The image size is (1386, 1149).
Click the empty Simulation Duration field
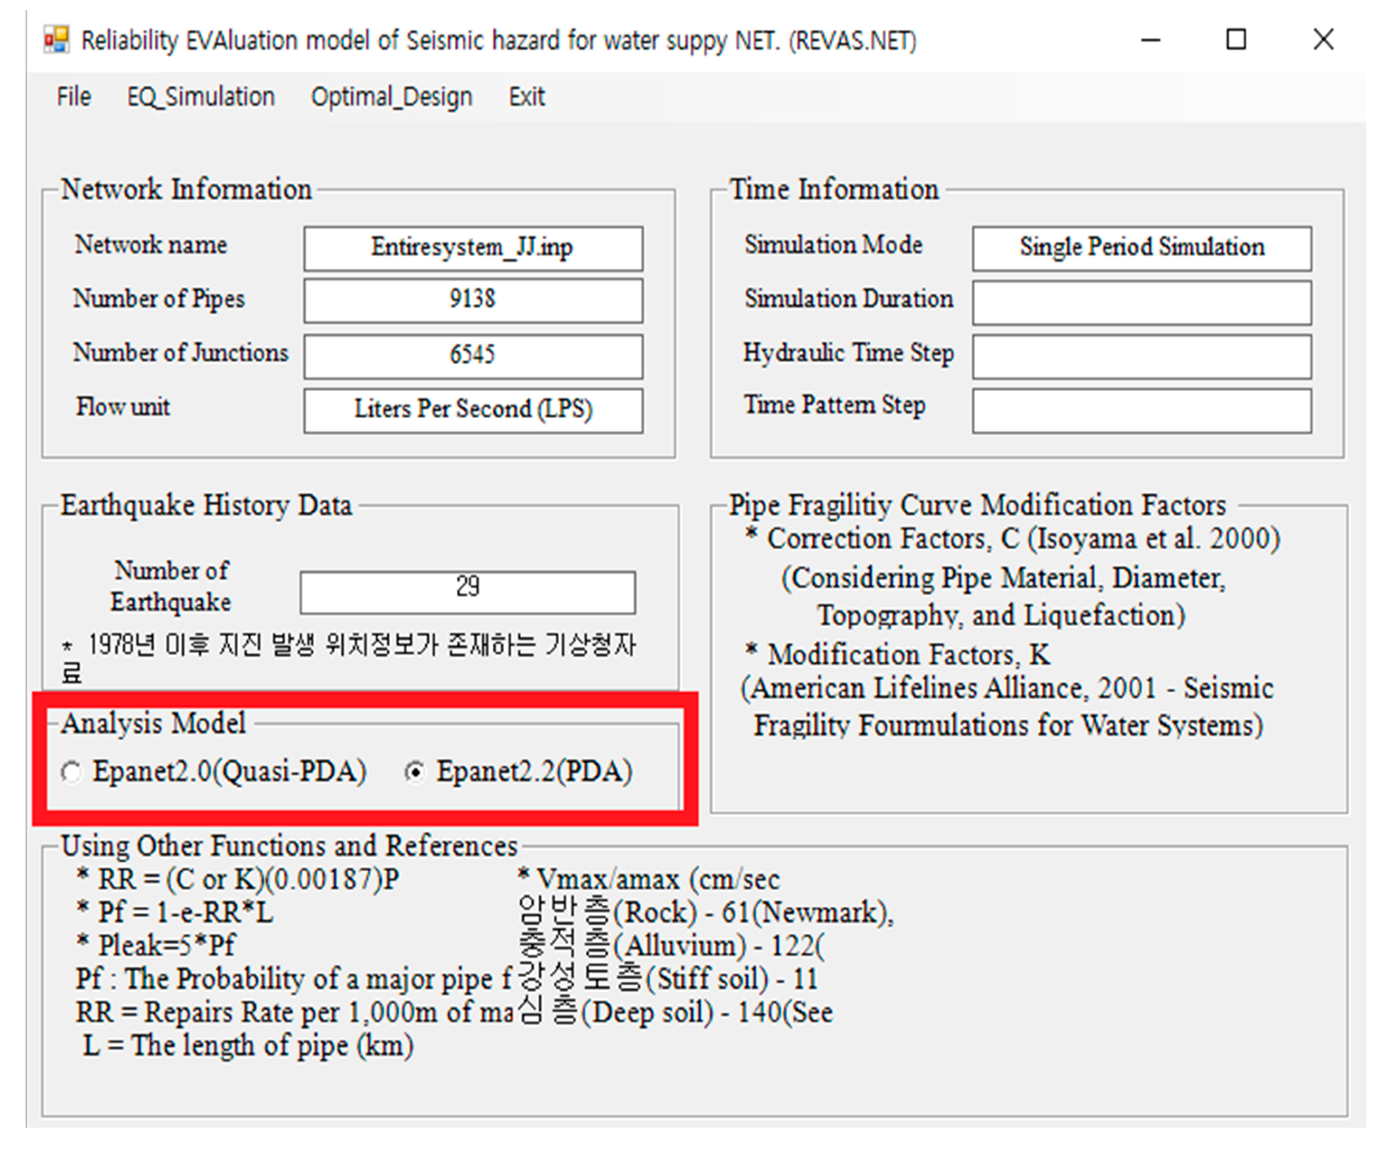(x=1142, y=303)
